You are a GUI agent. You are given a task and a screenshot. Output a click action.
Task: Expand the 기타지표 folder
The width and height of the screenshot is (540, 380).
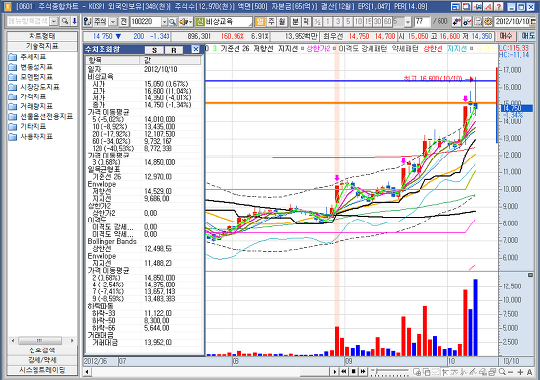pyautogui.click(x=28, y=127)
